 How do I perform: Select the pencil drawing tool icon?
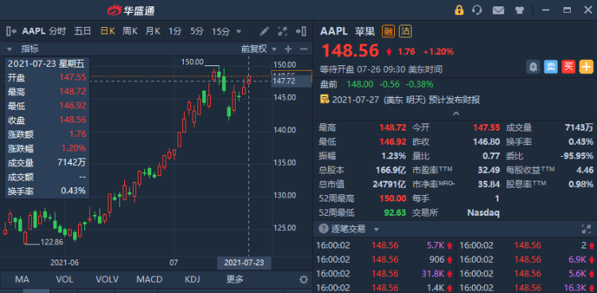click(x=264, y=31)
